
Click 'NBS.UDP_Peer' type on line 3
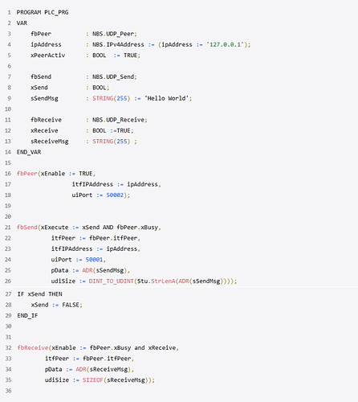pyautogui.click(x=113, y=34)
